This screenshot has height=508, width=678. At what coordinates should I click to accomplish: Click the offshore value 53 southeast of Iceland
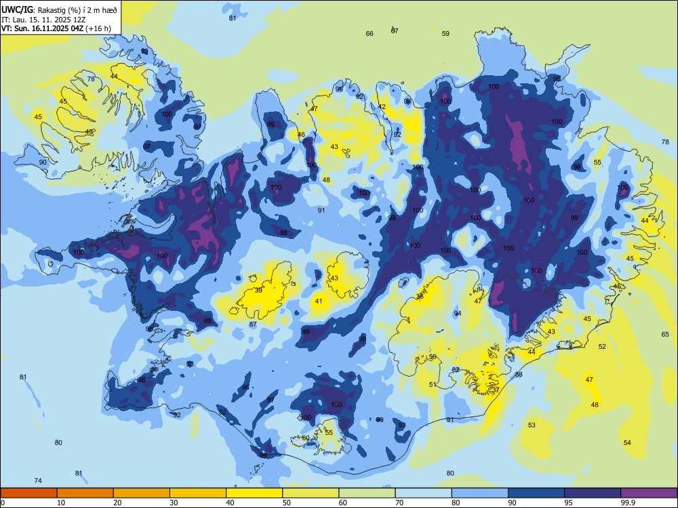[x=532, y=425]
